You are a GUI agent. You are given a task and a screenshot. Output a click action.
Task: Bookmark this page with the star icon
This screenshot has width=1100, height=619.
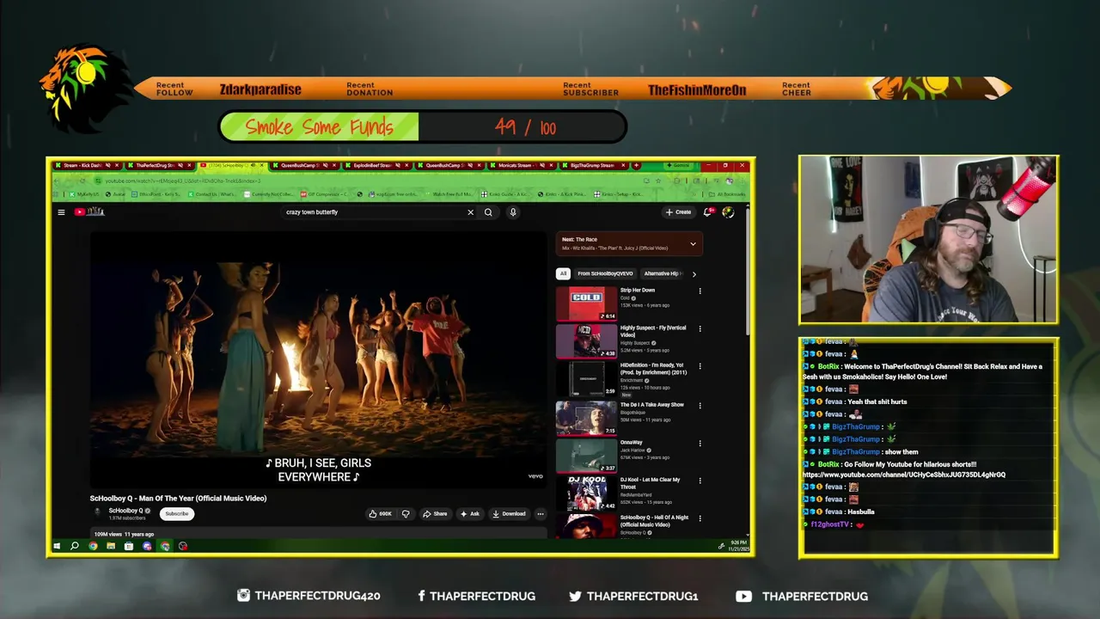click(x=658, y=181)
